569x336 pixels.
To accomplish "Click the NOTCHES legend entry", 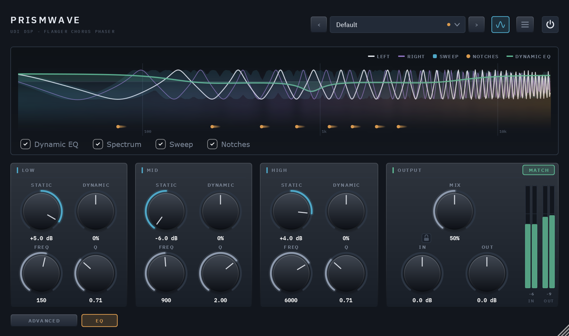I will (x=482, y=57).
